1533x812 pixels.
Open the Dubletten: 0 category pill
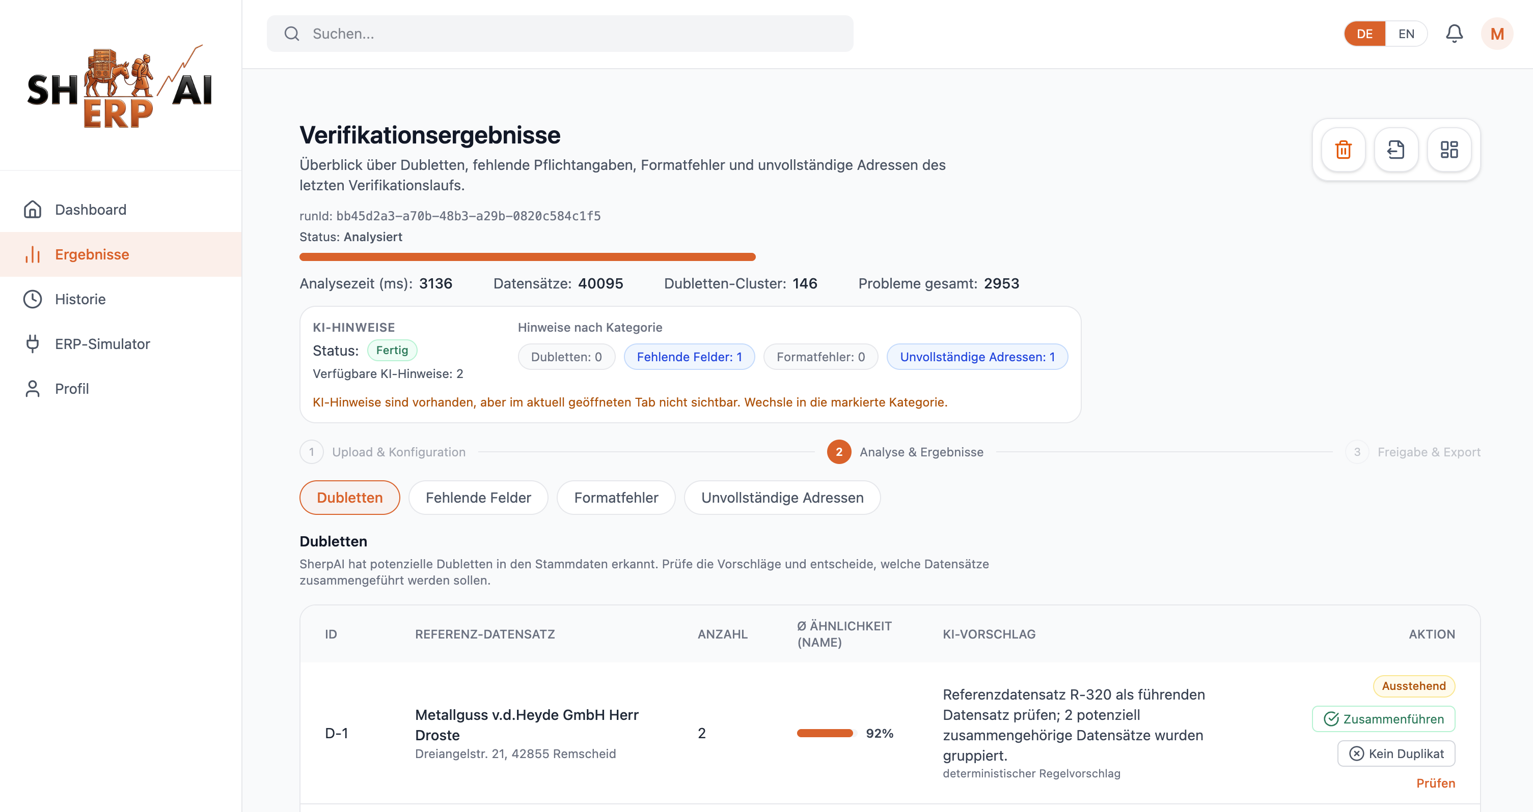pos(566,357)
